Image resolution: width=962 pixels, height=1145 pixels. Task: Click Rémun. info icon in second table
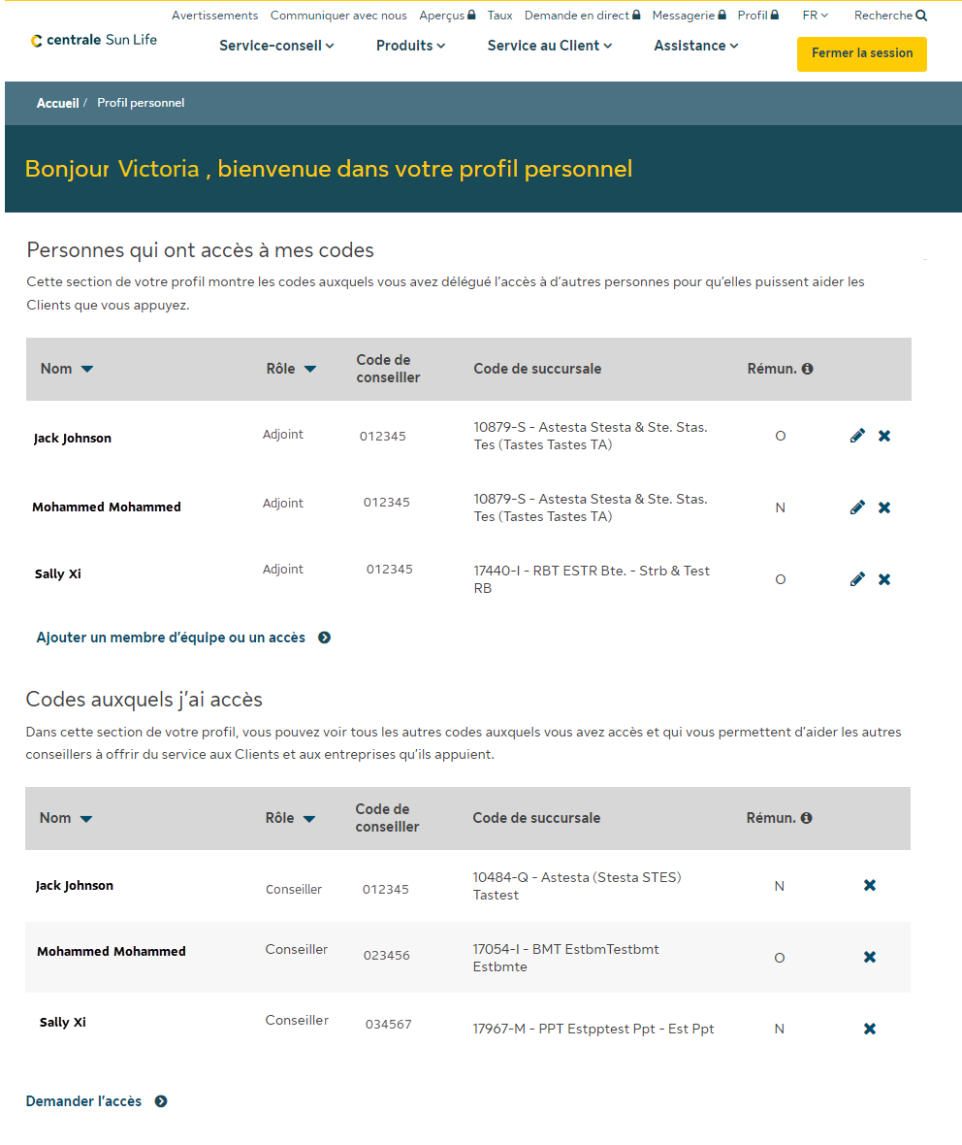807,818
